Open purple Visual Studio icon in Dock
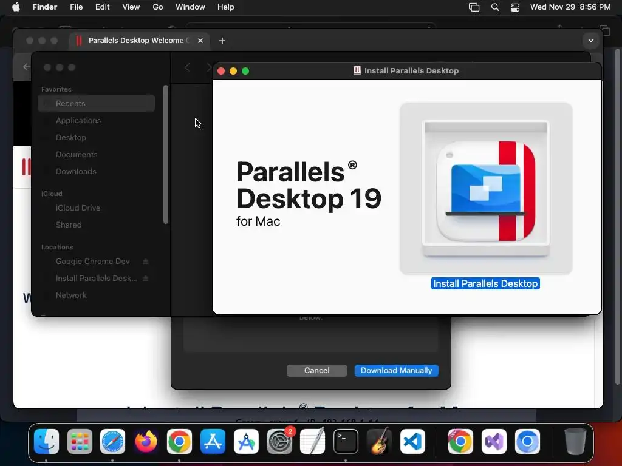The width and height of the screenshot is (622, 466). coord(494,441)
